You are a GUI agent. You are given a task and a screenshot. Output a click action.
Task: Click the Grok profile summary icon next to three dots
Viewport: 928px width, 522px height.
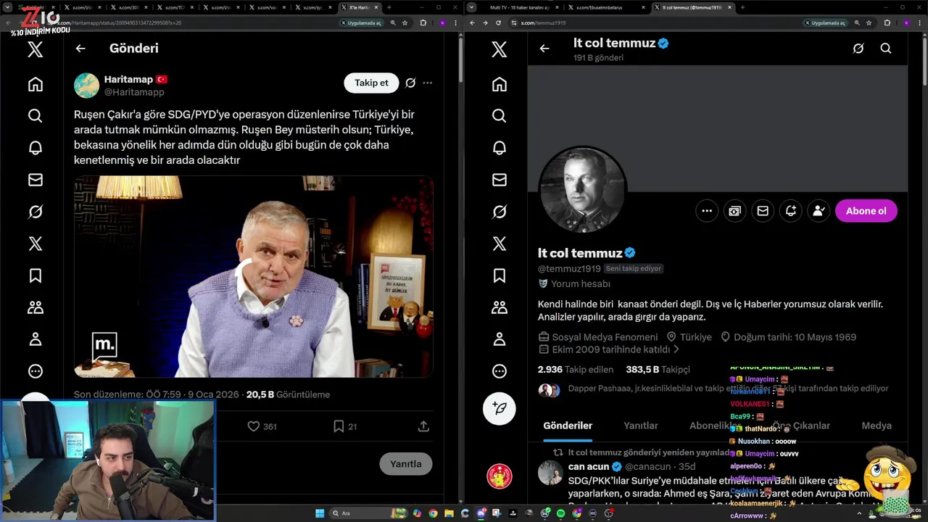[734, 211]
